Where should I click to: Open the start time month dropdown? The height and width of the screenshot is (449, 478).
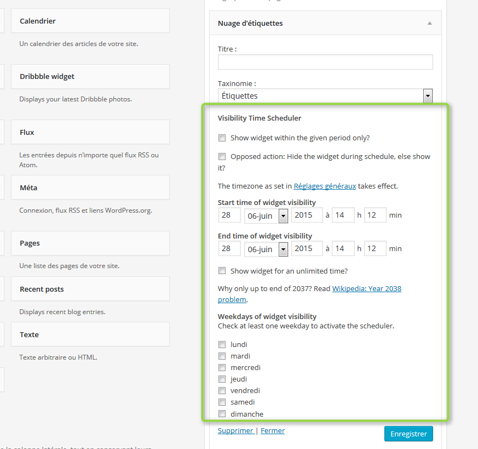point(266,216)
